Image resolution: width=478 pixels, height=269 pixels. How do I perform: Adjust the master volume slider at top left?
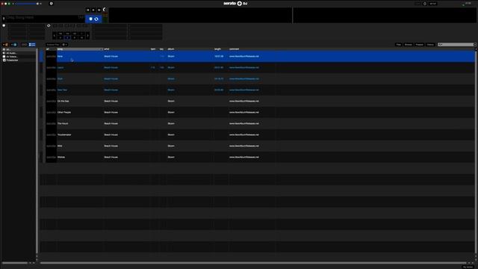pos(27,4)
